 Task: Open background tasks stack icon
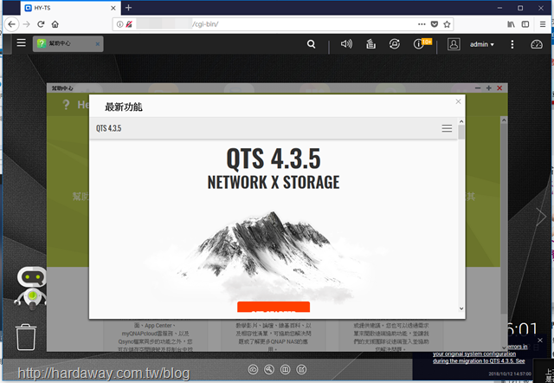pos(370,44)
